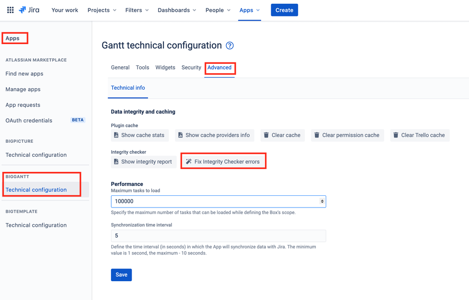The image size is (469, 300).
Task: Open BigGantt Technical configuration link
Action: tap(36, 190)
